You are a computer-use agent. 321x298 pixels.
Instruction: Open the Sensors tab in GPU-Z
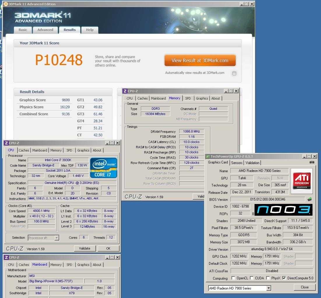click(236, 163)
